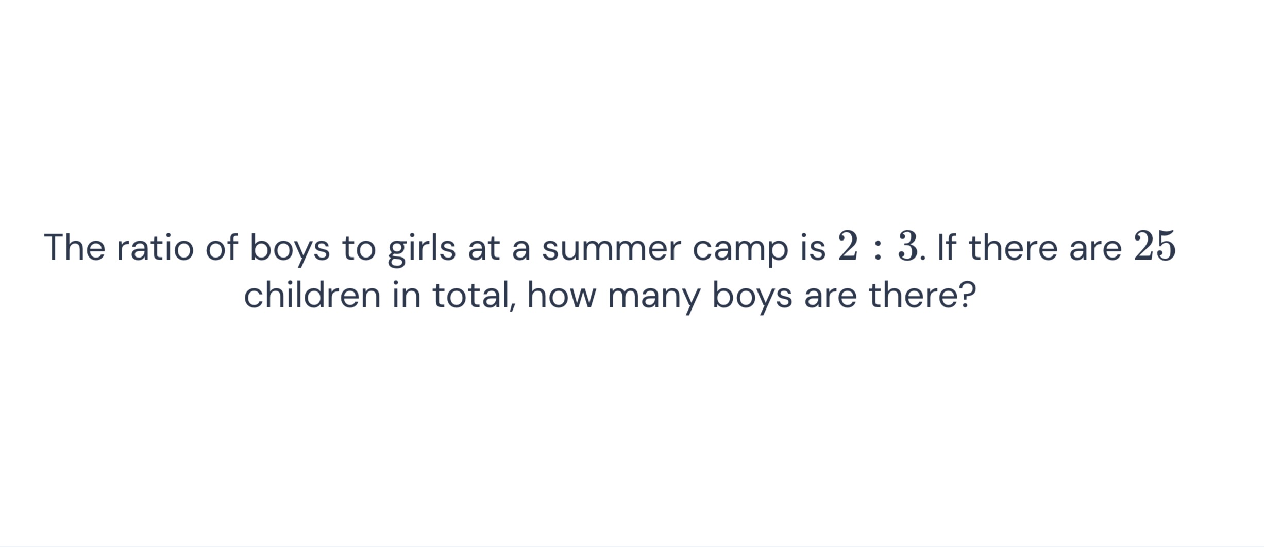Click the word "children"
The image size is (1264, 549).
pyautogui.click(x=312, y=295)
